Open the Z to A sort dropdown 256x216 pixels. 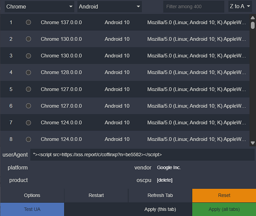pyautogui.click(x=240, y=6)
